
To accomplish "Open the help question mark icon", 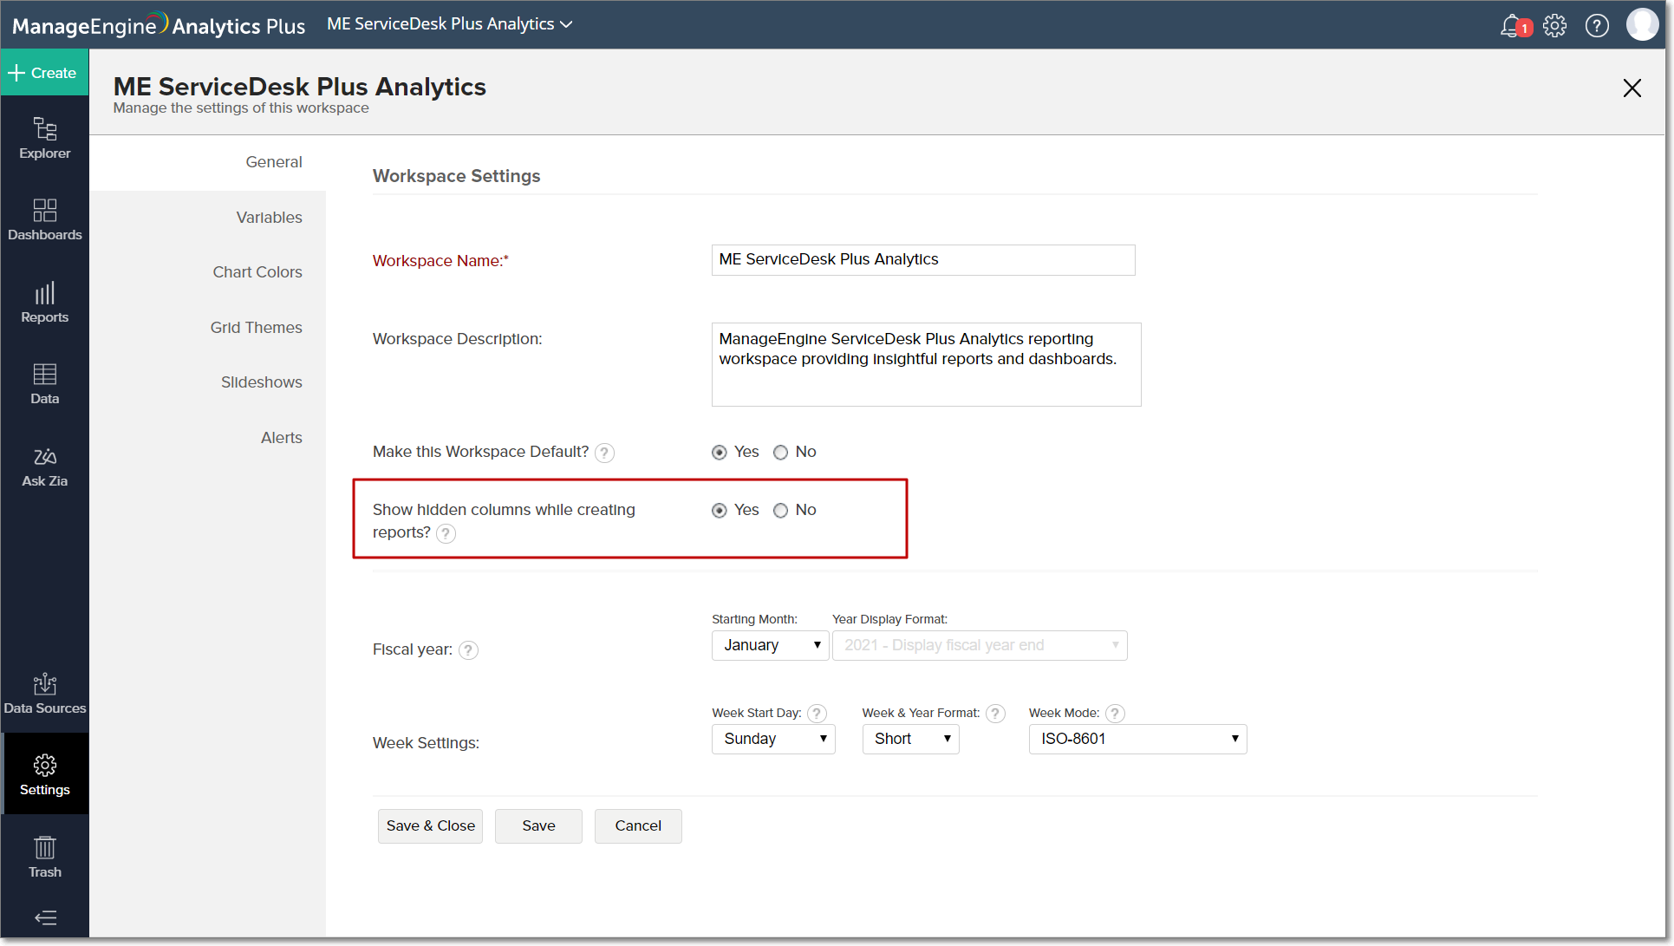I will click(x=1596, y=25).
